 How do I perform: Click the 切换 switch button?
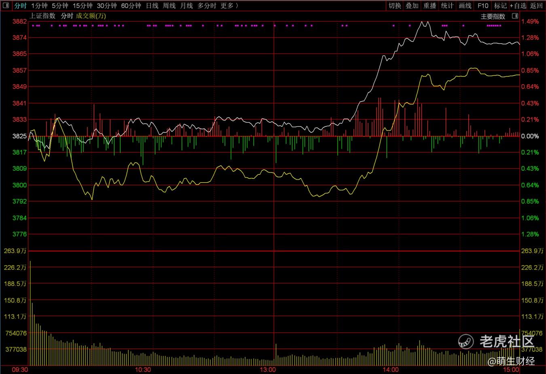coord(395,6)
